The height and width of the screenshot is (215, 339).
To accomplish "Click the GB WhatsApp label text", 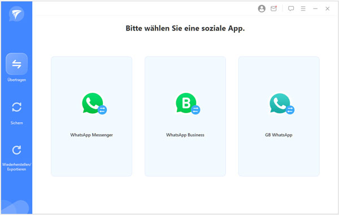I will [279, 135].
